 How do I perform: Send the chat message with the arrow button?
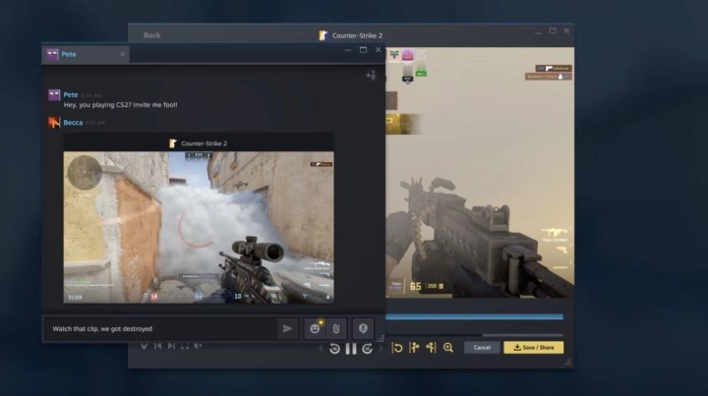287,328
